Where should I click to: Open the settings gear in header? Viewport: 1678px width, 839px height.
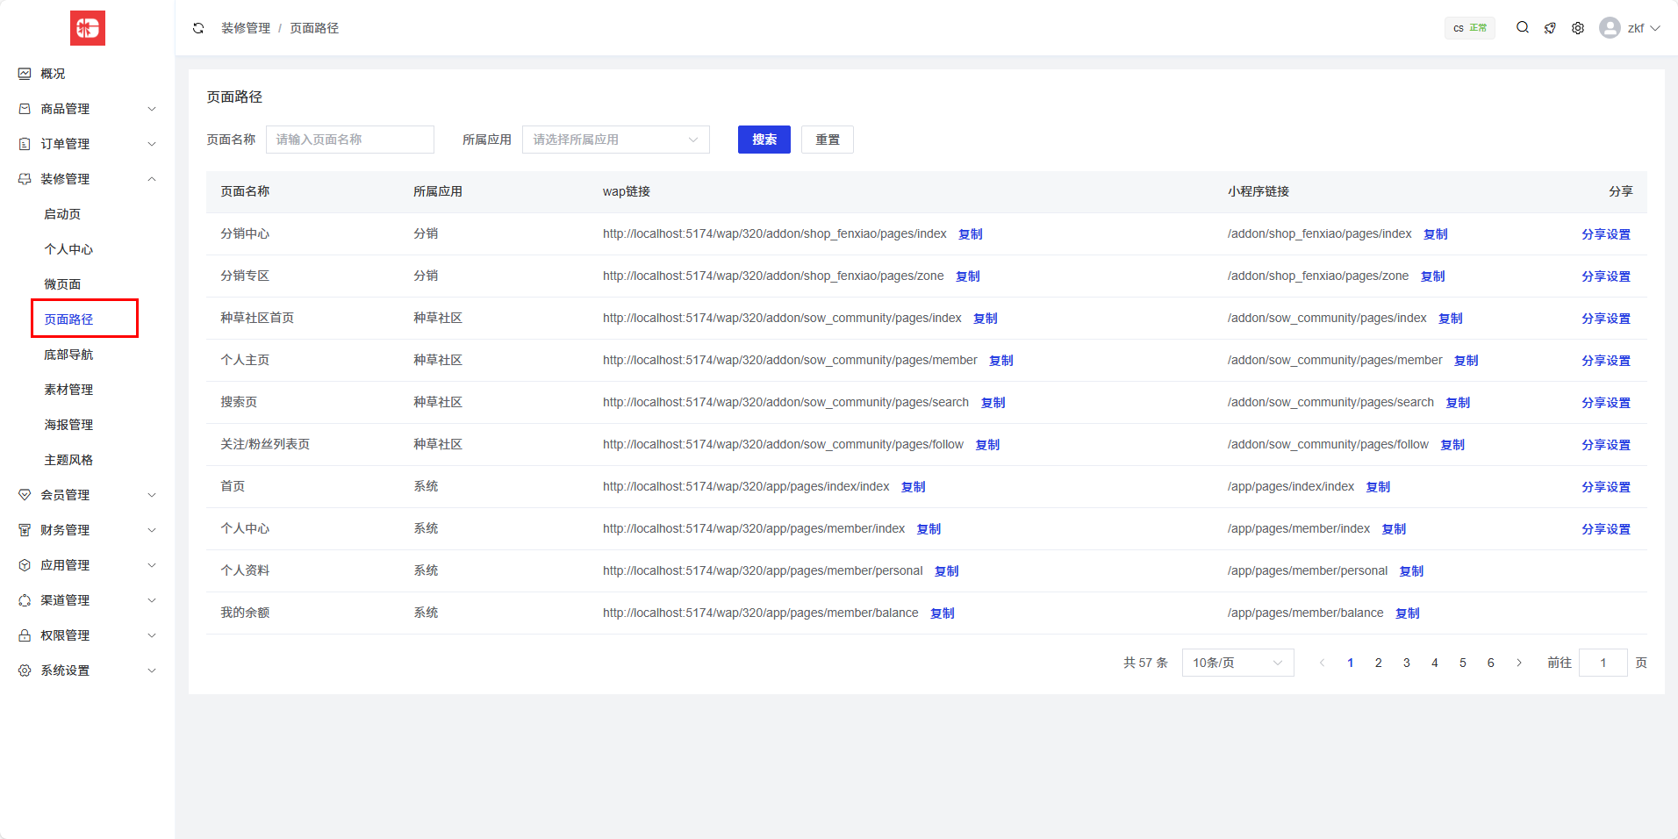tap(1578, 28)
